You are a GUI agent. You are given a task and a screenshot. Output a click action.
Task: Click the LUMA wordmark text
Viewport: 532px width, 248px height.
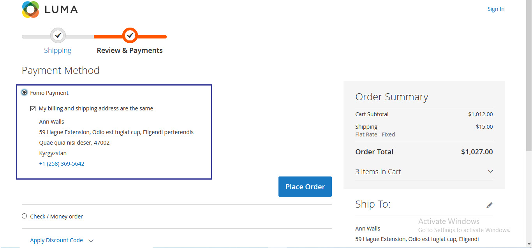(x=61, y=9)
